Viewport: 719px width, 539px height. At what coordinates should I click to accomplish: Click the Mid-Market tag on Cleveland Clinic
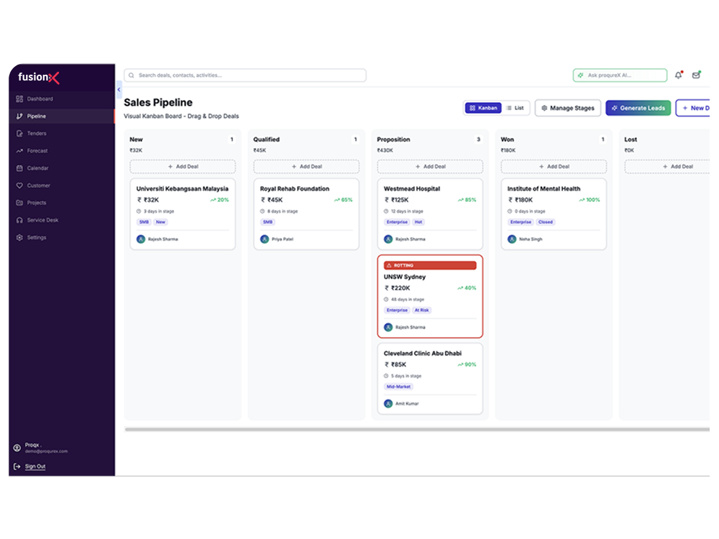[398, 387]
